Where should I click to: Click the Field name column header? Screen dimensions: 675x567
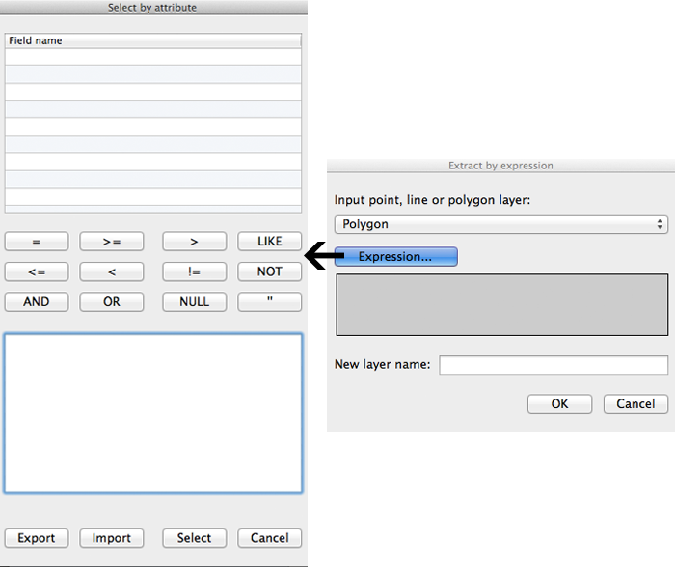pyautogui.click(x=152, y=40)
